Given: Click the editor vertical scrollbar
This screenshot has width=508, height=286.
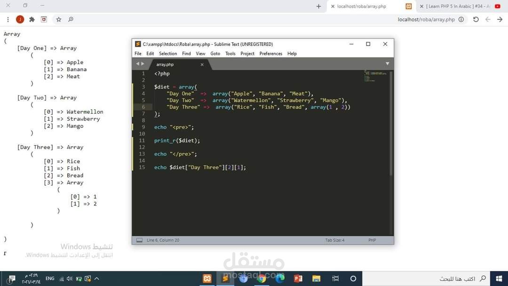Looking at the screenshot, I should pos(391,123).
